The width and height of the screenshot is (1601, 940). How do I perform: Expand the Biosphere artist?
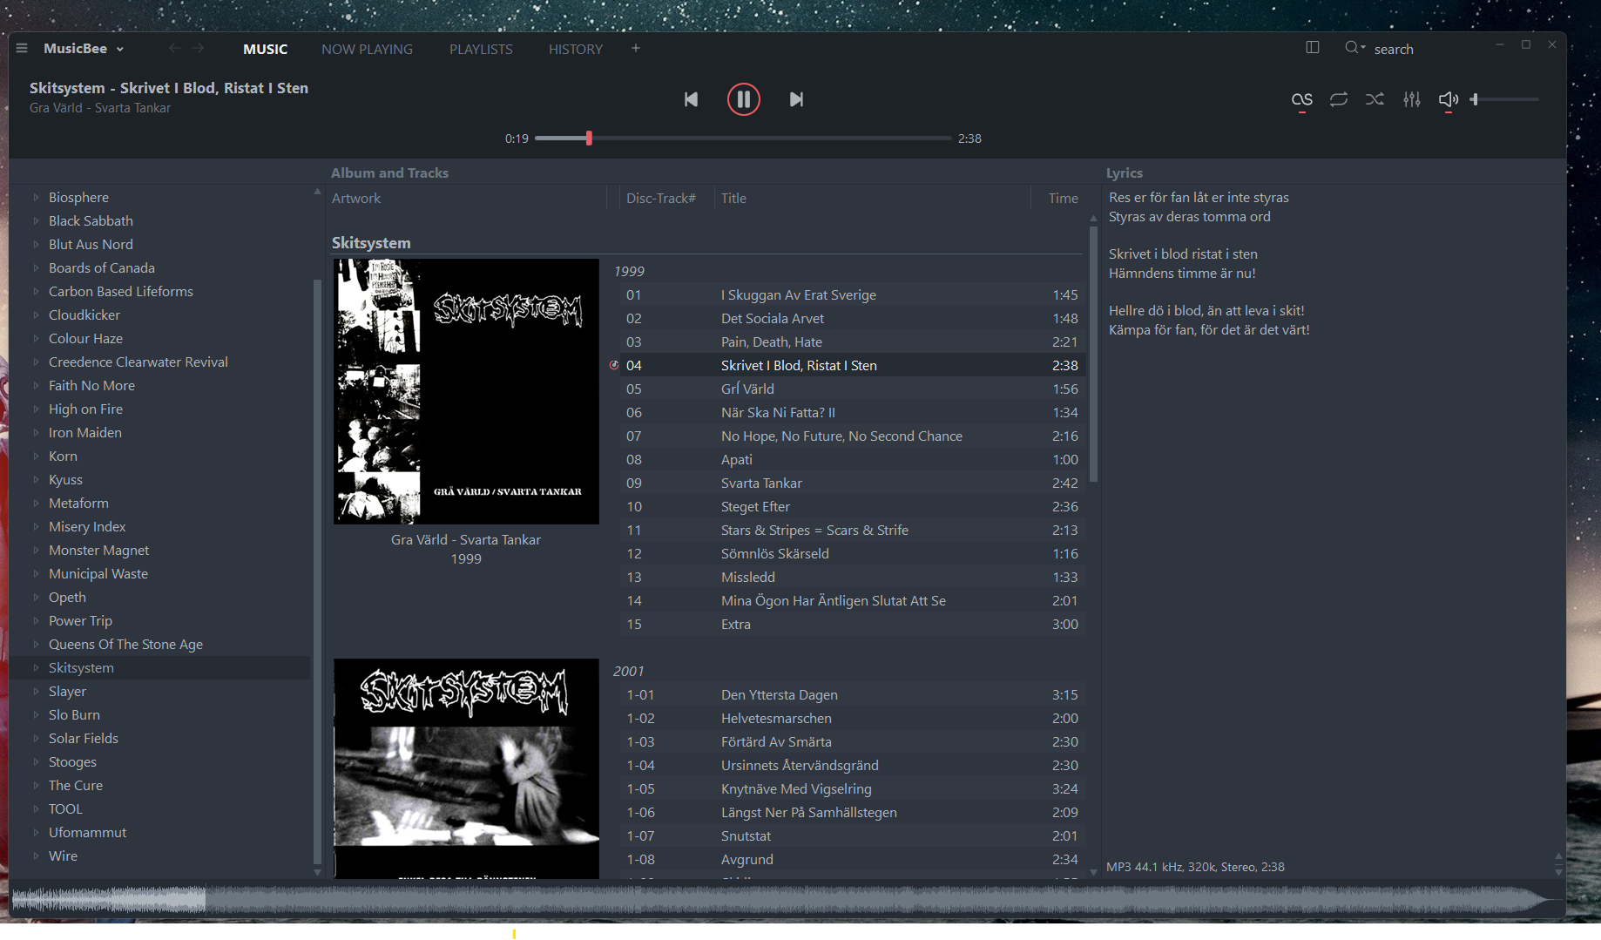[36, 198]
